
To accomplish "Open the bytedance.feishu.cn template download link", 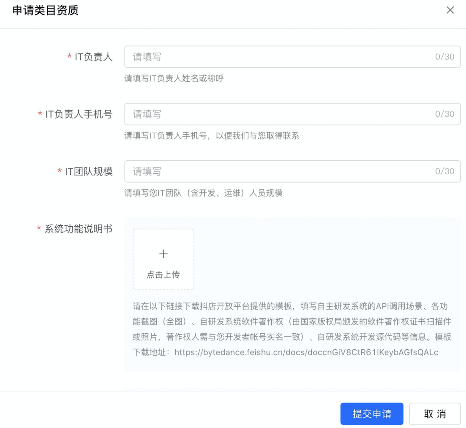I will pos(306,352).
